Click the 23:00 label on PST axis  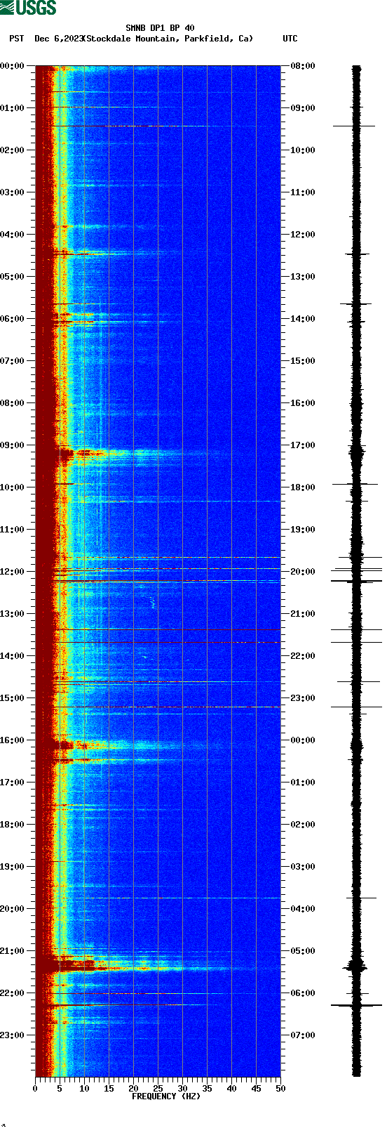[x=13, y=1035]
